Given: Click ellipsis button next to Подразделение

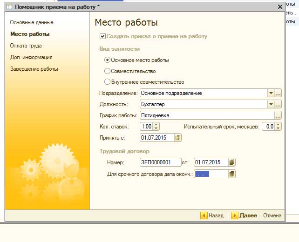Looking at the screenshot, I should pyautogui.click(x=279, y=93).
